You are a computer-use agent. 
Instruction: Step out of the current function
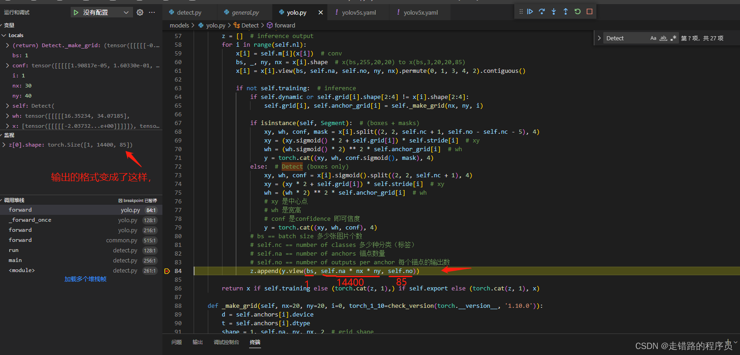coord(566,11)
